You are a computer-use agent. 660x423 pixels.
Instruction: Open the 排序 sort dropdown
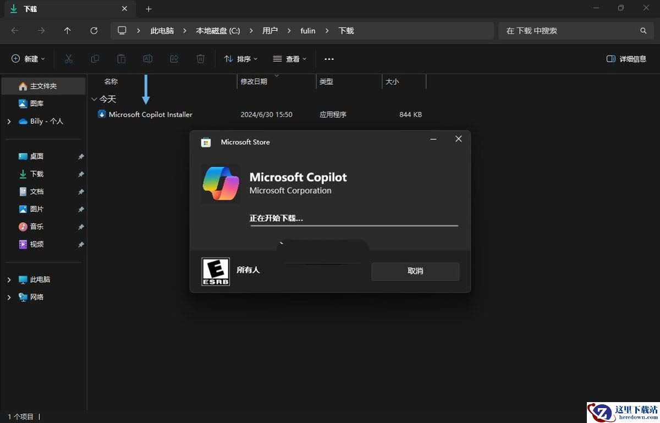(x=241, y=59)
